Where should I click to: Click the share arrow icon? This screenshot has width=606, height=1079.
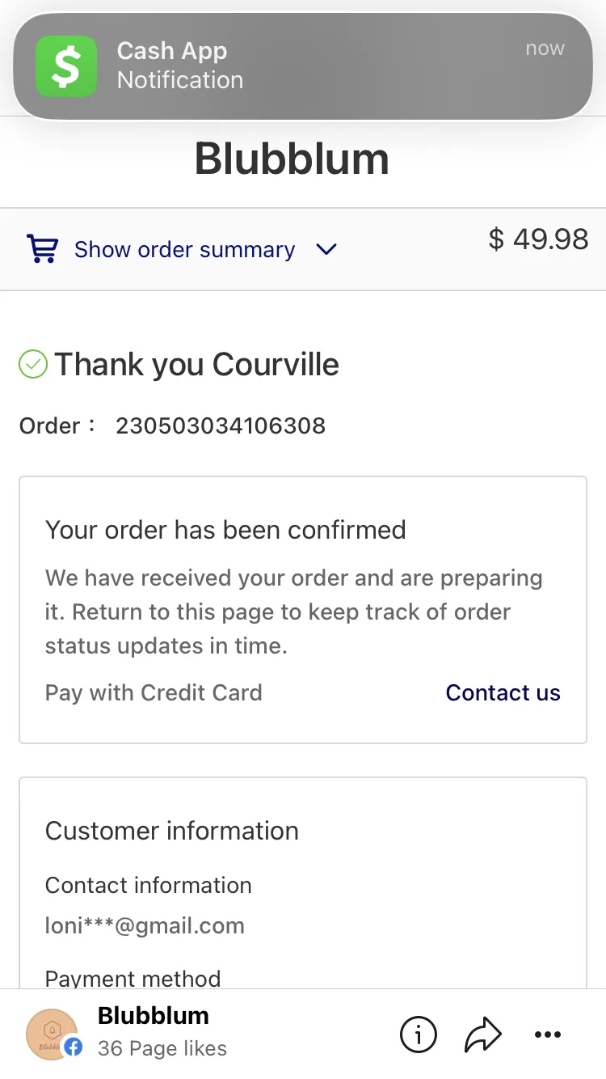coord(483,1035)
